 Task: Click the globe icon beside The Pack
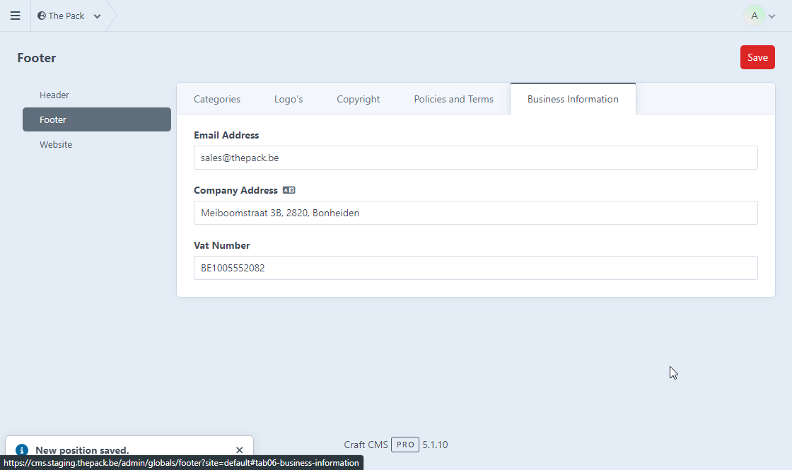(42, 16)
